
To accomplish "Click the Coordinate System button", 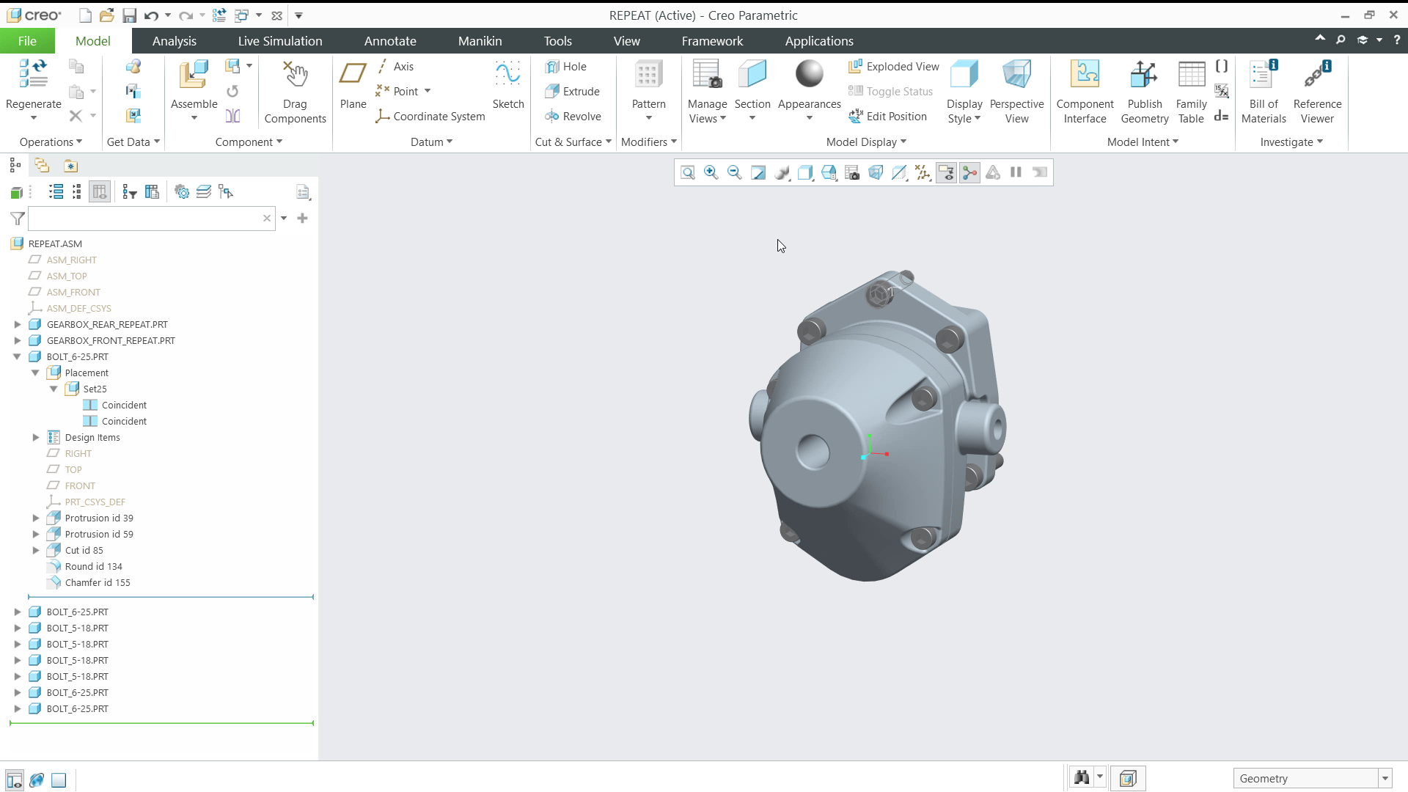I will coord(430,117).
